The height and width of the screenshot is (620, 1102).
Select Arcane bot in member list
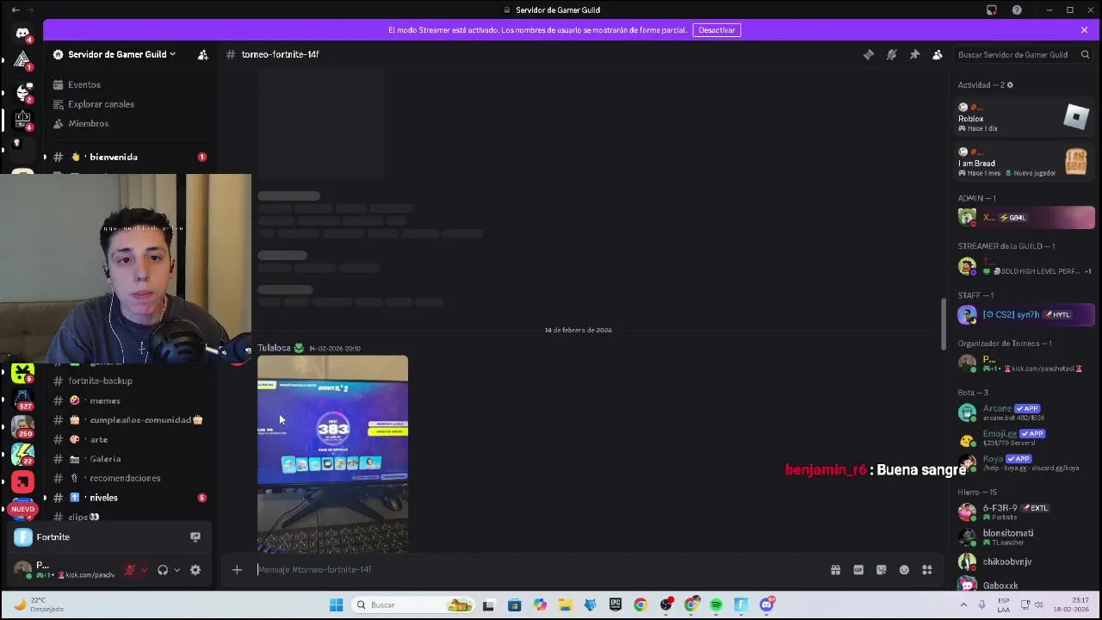(x=1025, y=412)
